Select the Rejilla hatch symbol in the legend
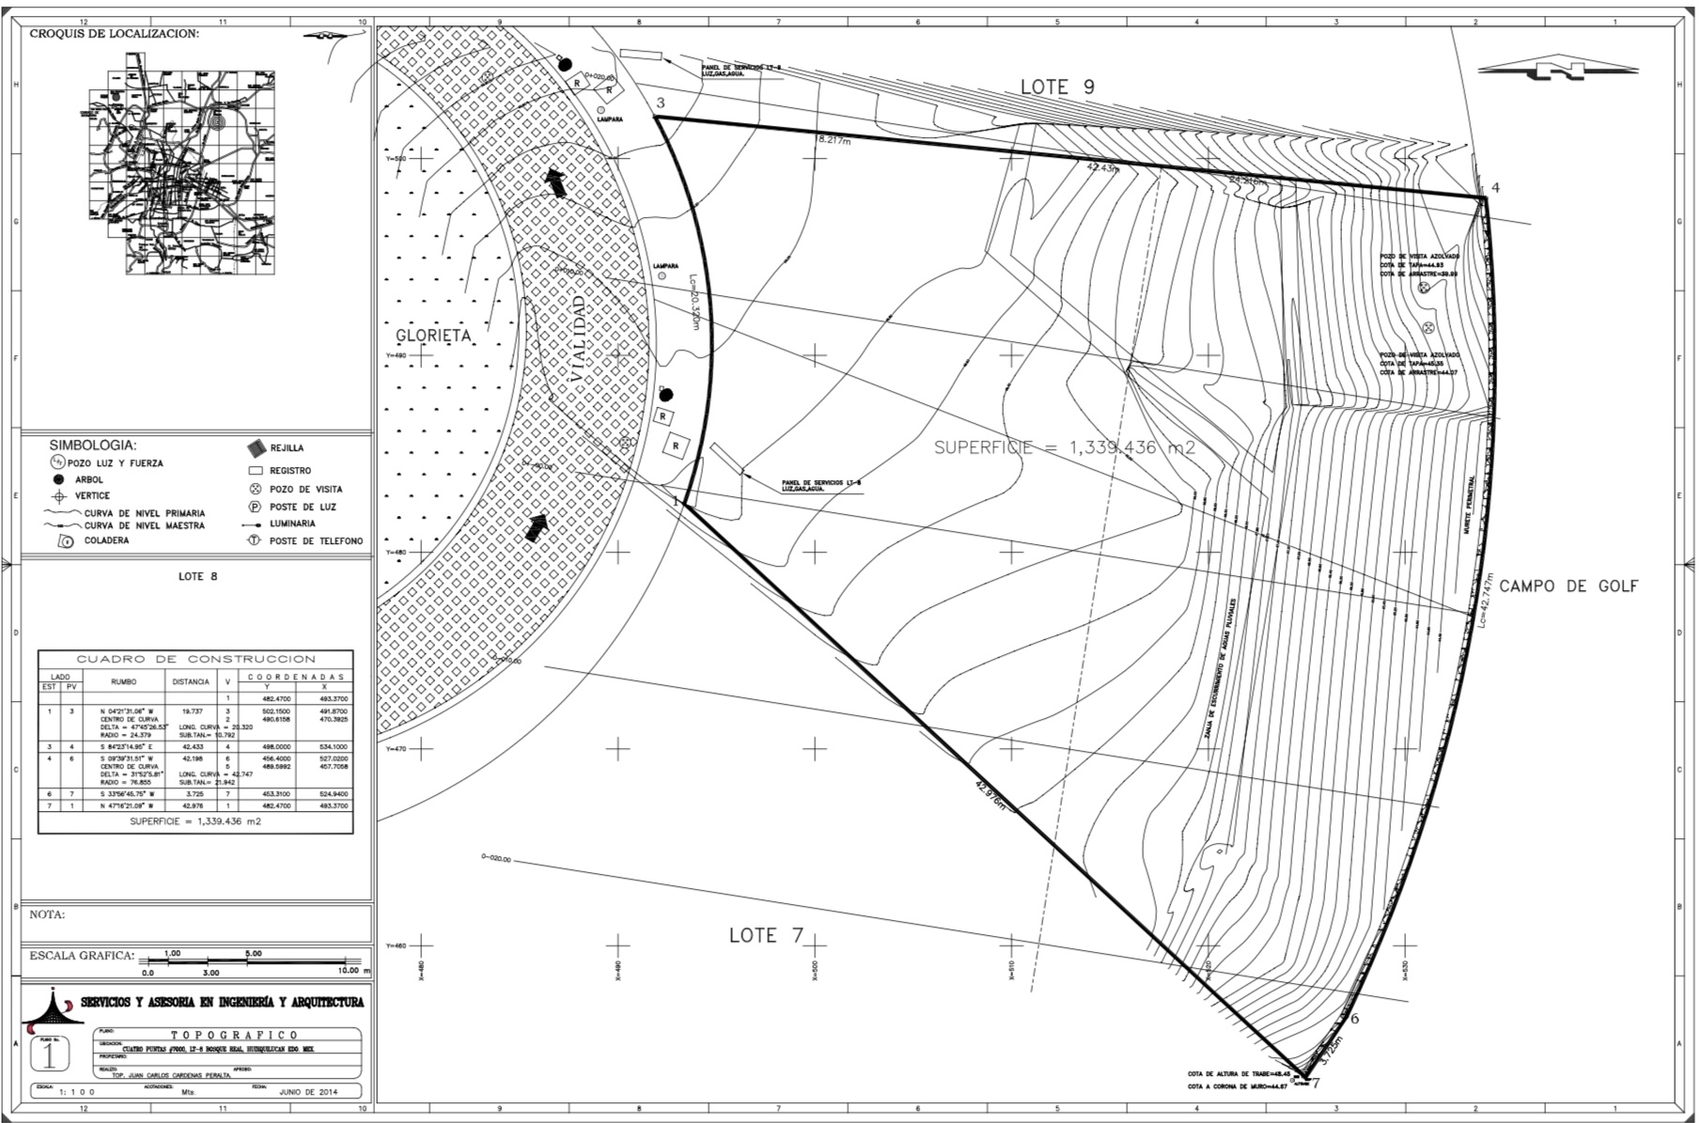 click(x=256, y=448)
